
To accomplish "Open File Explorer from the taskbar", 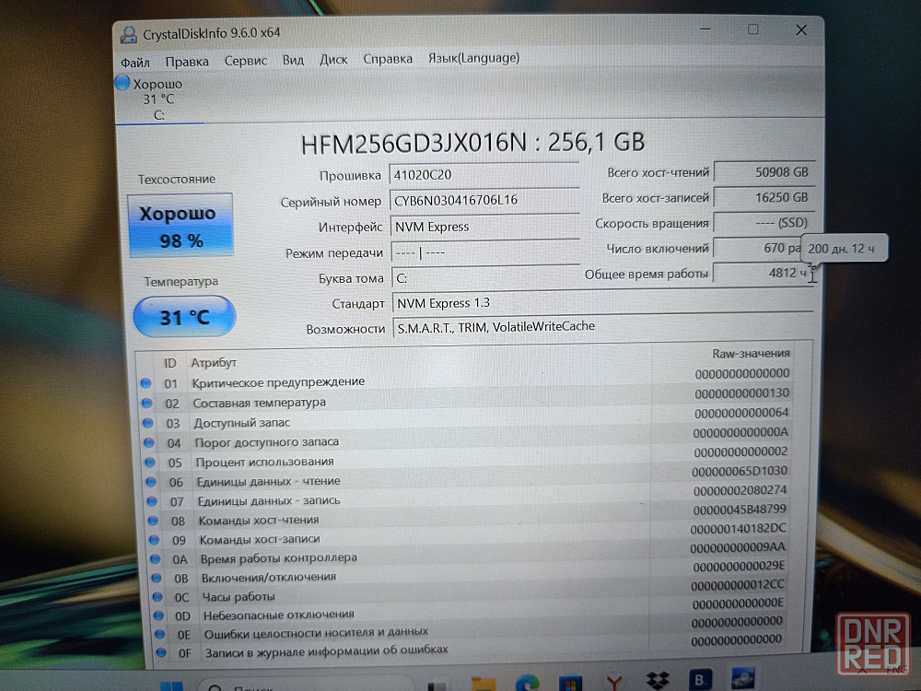I will click(484, 684).
